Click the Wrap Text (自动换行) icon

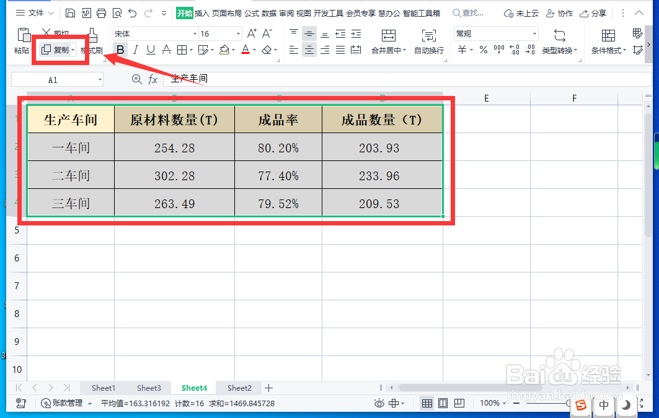[x=428, y=35]
